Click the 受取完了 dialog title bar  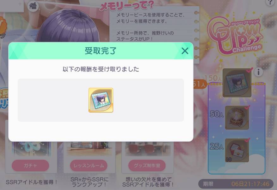[101, 51]
